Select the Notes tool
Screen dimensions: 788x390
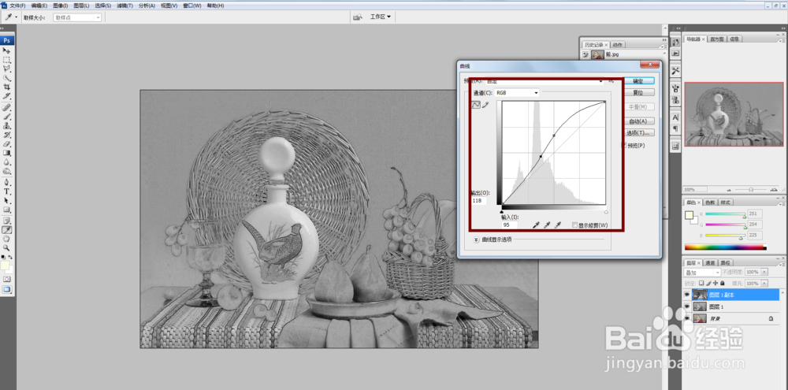point(6,221)
